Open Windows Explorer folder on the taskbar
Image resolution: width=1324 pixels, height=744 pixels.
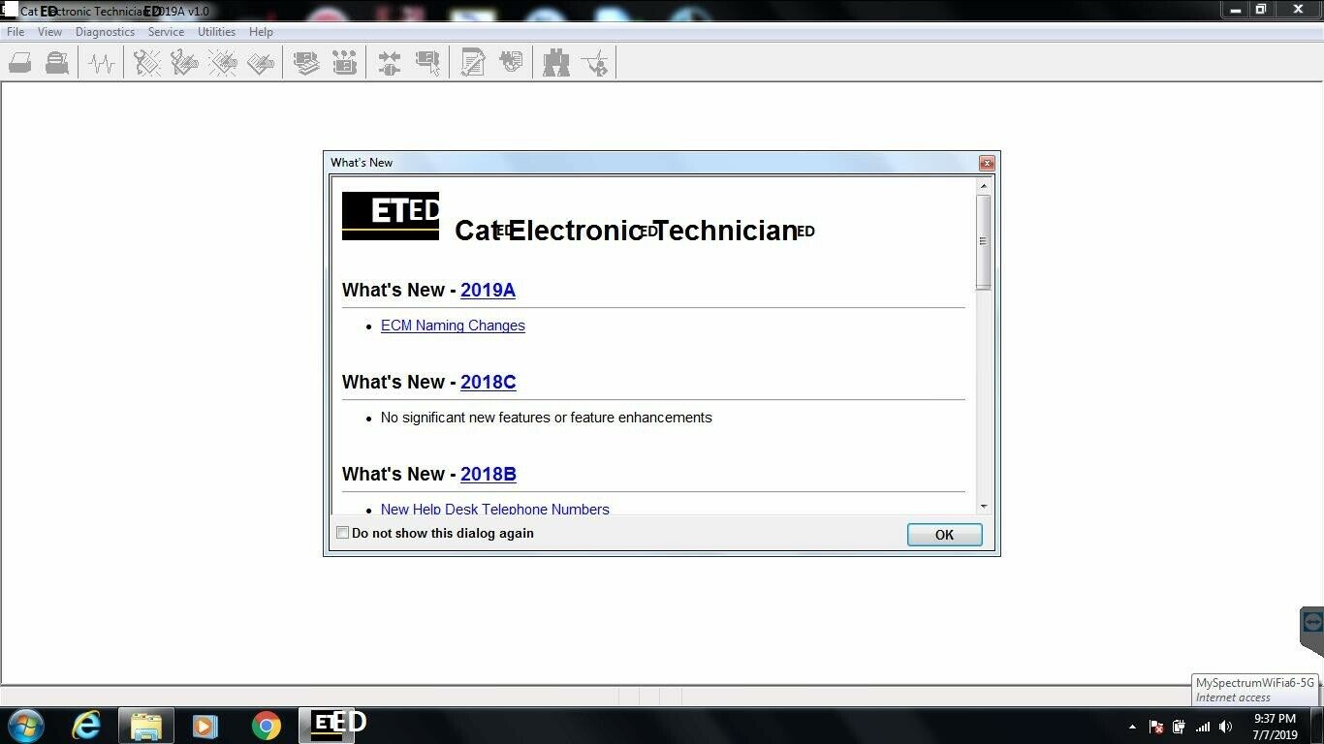[x=146, y=726]
